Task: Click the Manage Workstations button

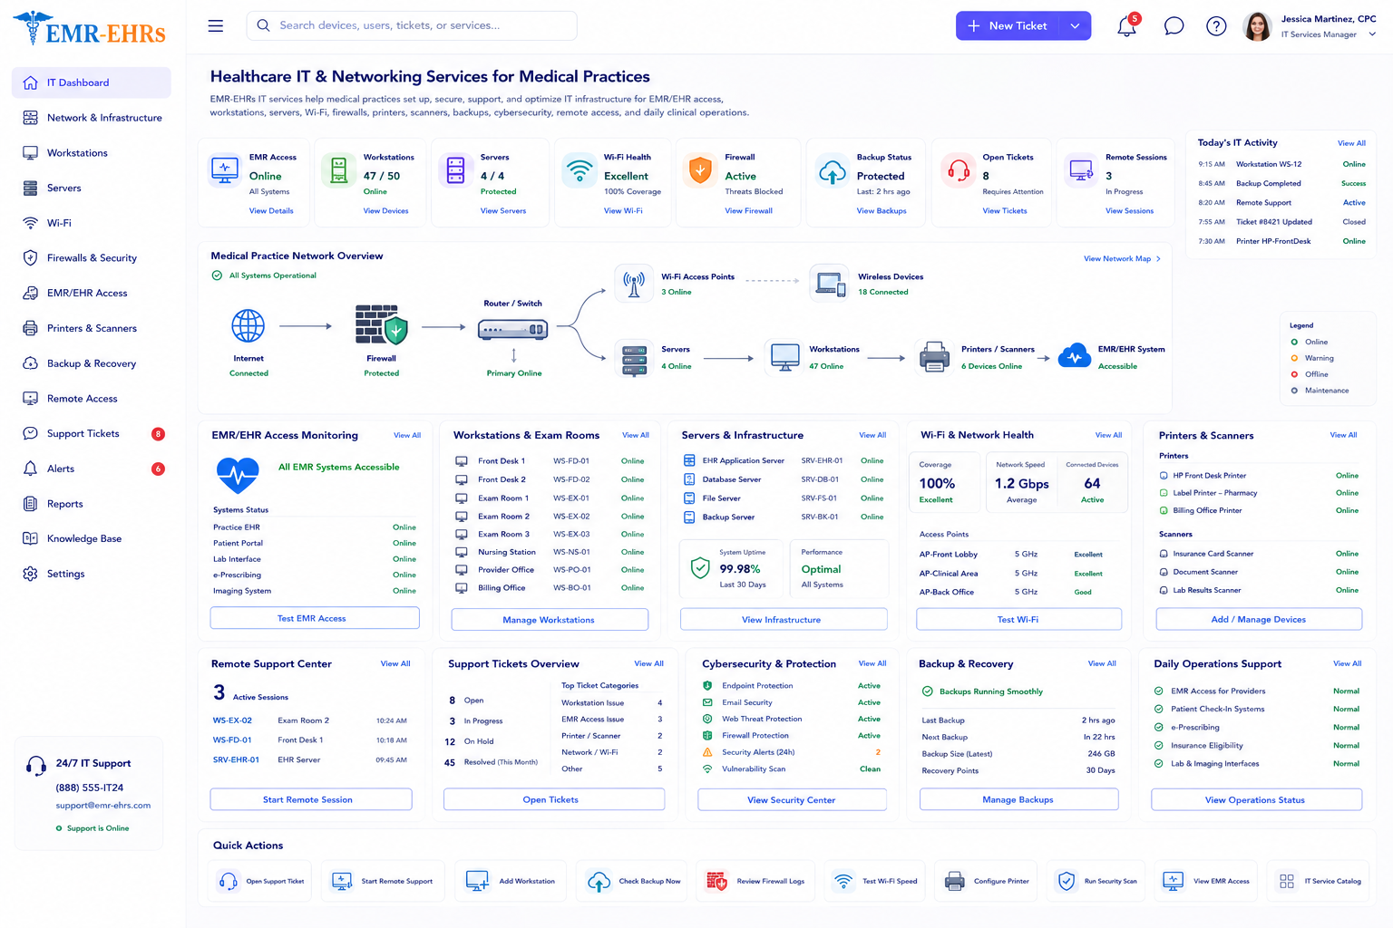Action: click(550, 620)
